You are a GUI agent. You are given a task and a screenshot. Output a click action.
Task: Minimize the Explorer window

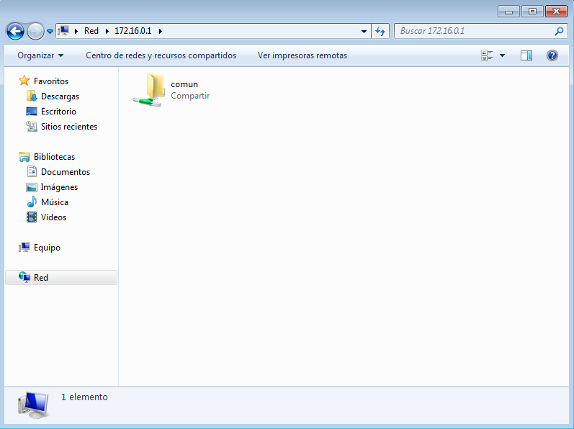[x=508, y=12]
